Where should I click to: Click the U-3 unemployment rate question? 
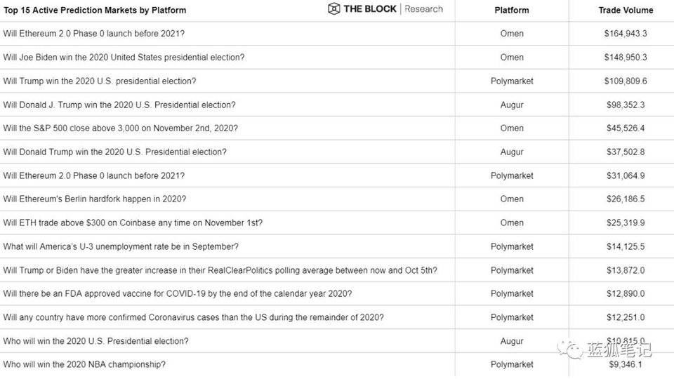(x=121, y=246)
